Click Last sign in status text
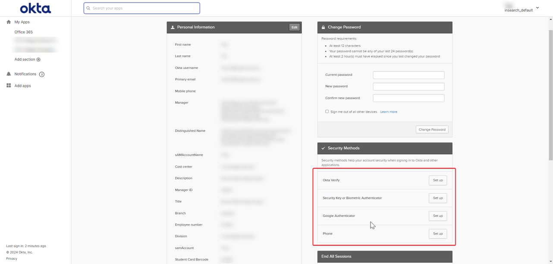Viewport: 553px width, 264px height. coord(26,246)
